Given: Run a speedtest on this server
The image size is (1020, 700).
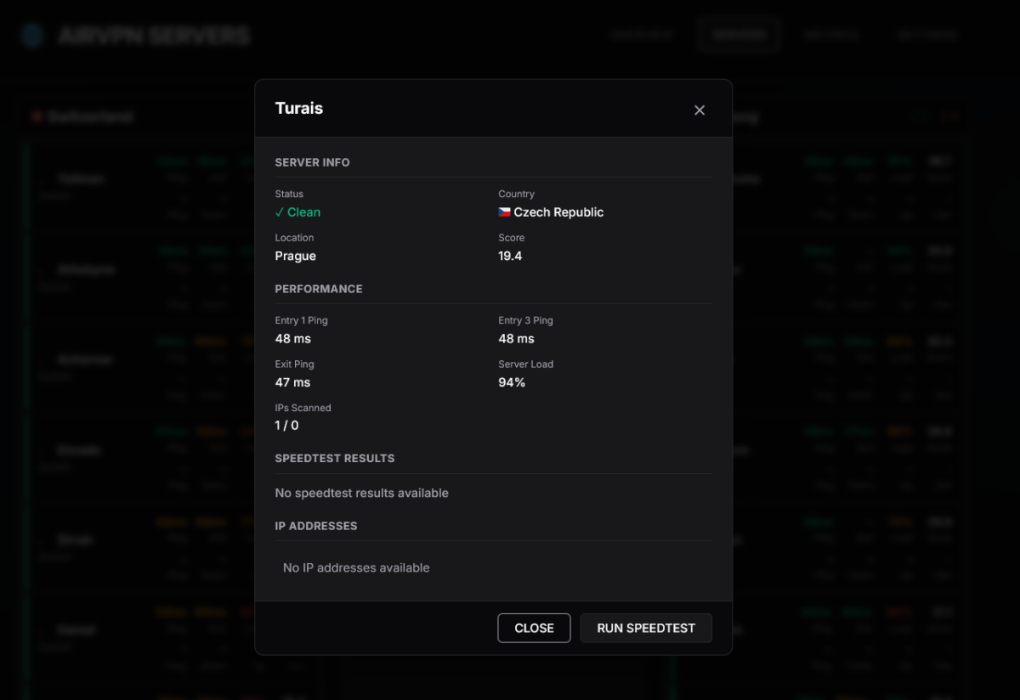Looking at the screenshot, I should click(646, 628).
